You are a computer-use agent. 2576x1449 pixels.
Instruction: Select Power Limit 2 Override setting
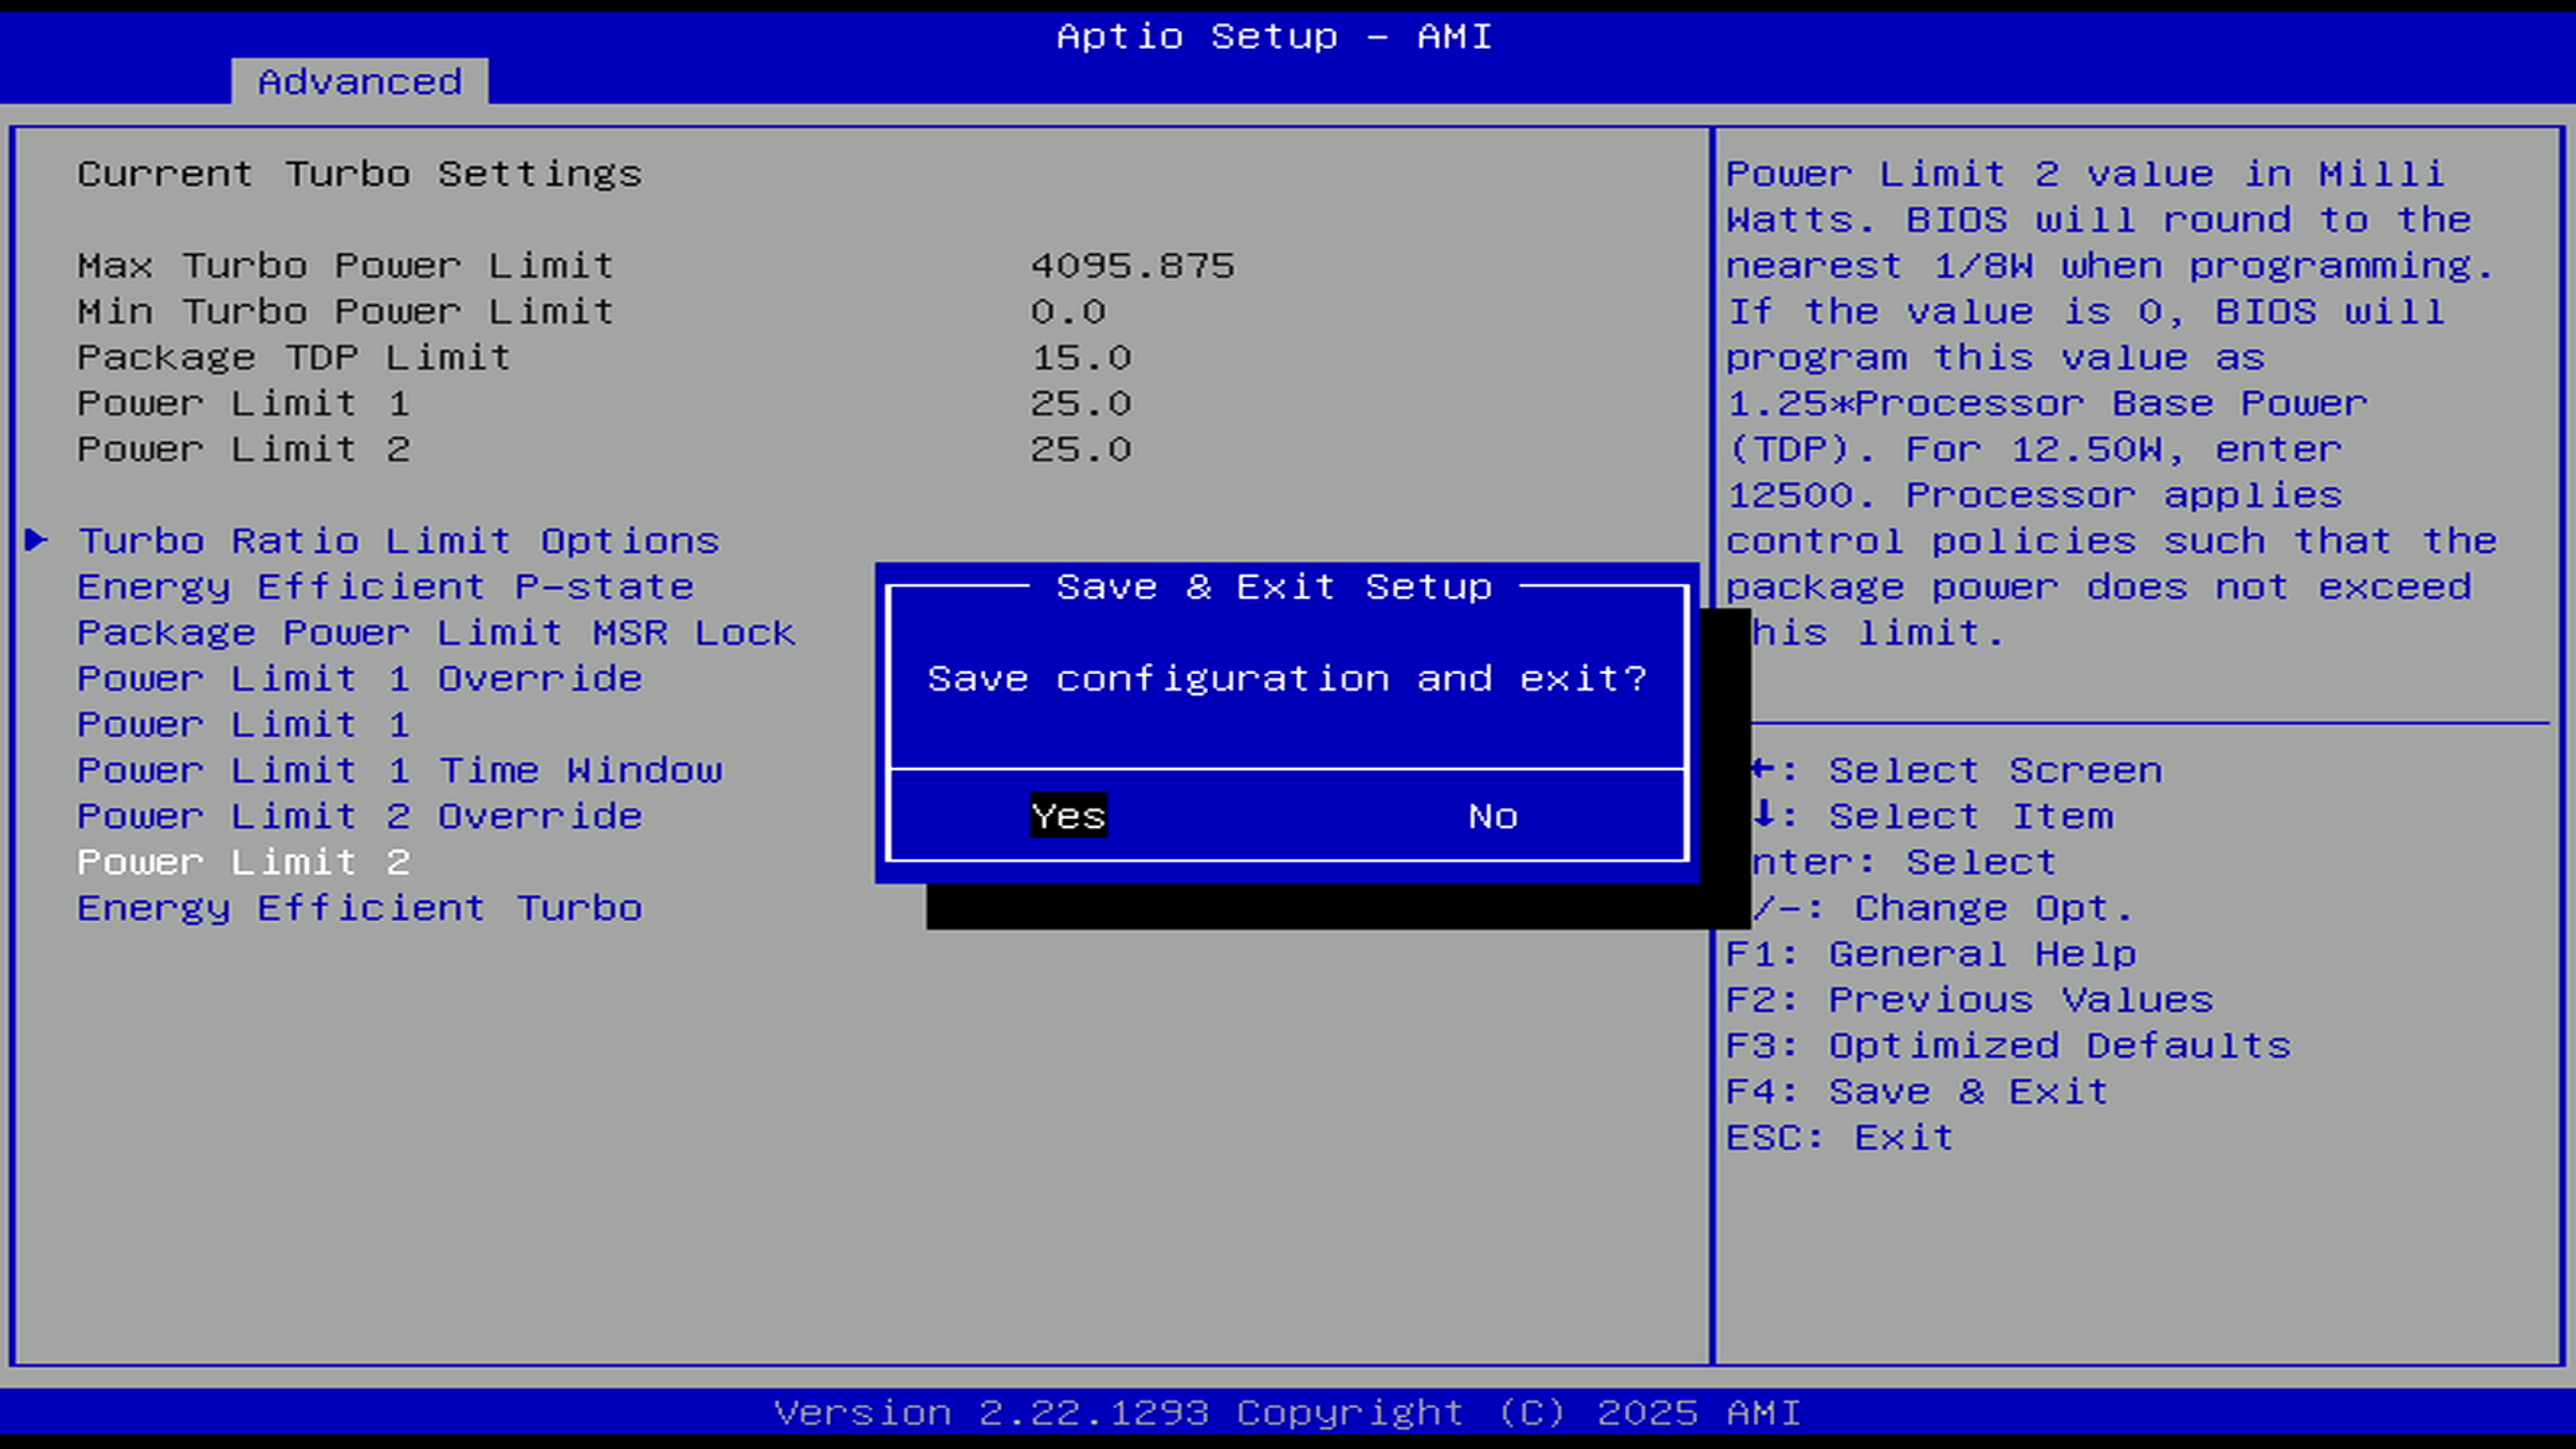(359, 816)
